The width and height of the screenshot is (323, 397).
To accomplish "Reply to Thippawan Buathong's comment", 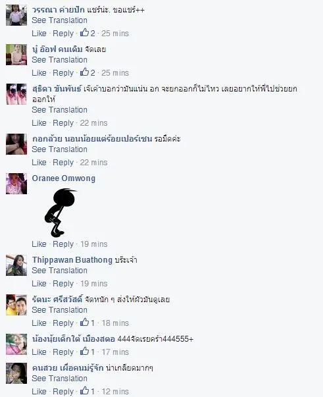I will click(x=63, y=284).
